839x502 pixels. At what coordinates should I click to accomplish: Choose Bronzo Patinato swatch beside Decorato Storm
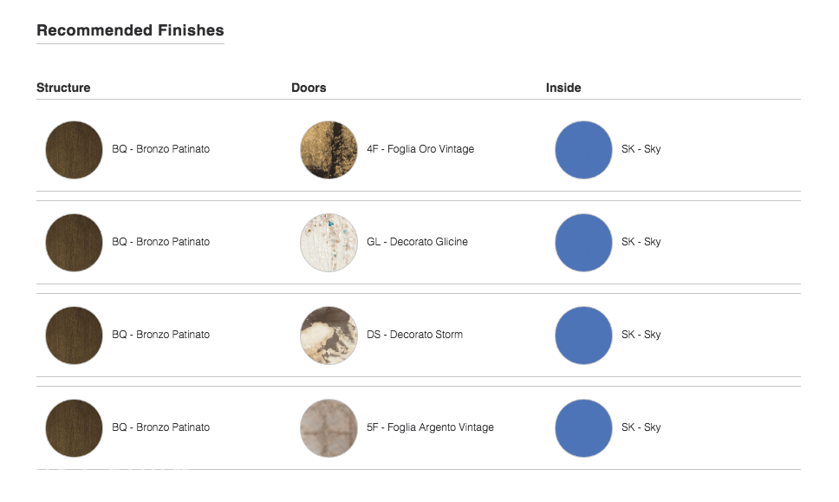click(x=74, y=336)
